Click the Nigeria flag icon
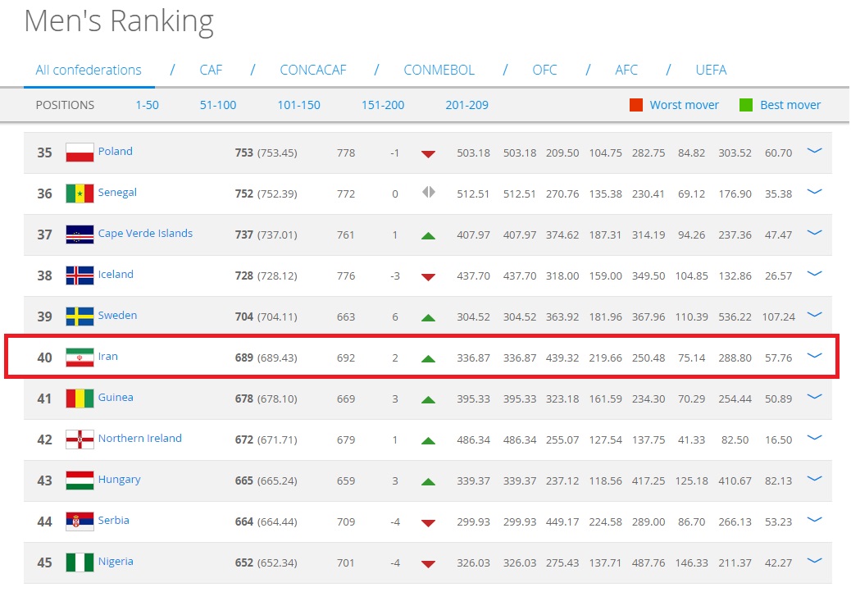 pyautogui.click(x=80, y=562)
